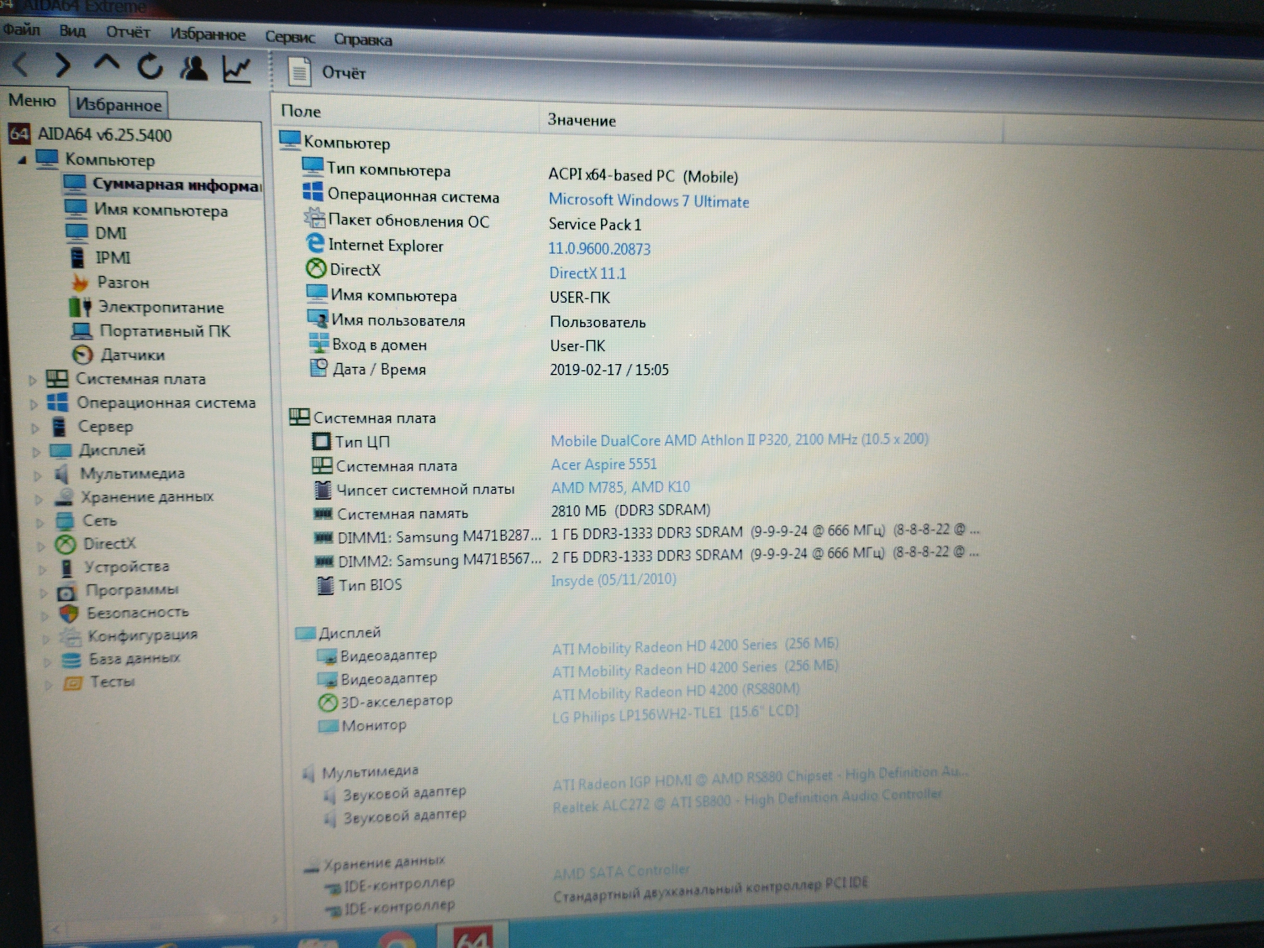
Task: Open the graph chart toolbar icon
Action: tap(237, 69)
